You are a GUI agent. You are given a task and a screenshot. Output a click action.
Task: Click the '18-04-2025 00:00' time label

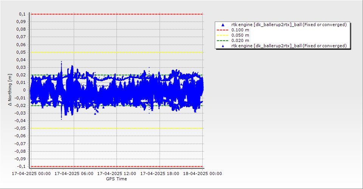203,174
